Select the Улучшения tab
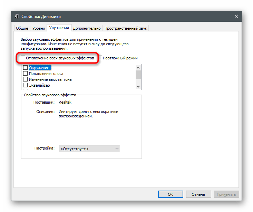 (x=59, y=28)
